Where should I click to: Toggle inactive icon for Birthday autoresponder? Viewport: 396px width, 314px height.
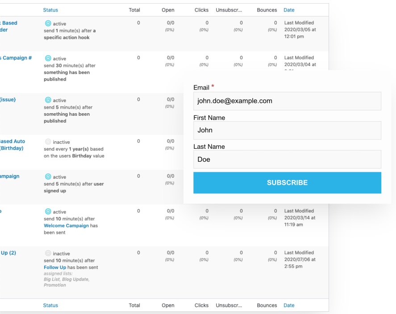48,142
